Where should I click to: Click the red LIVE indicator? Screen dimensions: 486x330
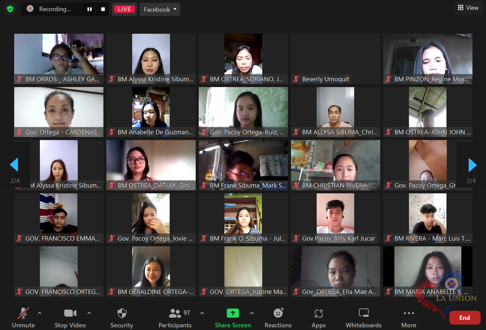pyautogui.click(x=124, y=9)
